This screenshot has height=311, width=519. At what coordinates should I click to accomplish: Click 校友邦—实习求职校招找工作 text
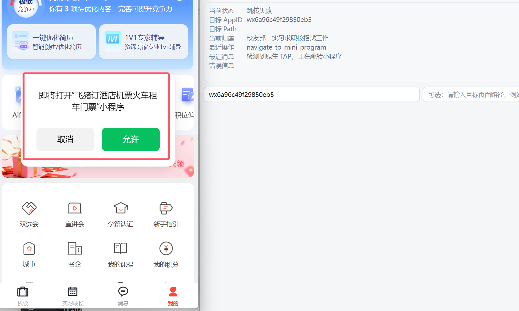tap(288, 38)
